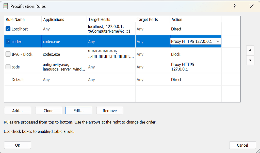Enable the IPv6 - Block rule checkbox
The image size is (260, 153).
(x=8, y=54)
